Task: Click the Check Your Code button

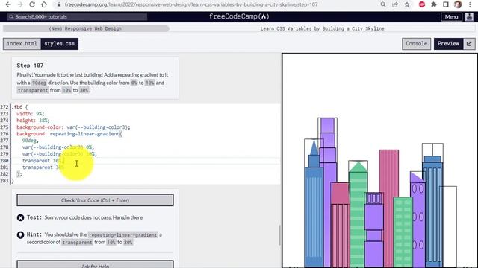Action: [x=95, y=200]
